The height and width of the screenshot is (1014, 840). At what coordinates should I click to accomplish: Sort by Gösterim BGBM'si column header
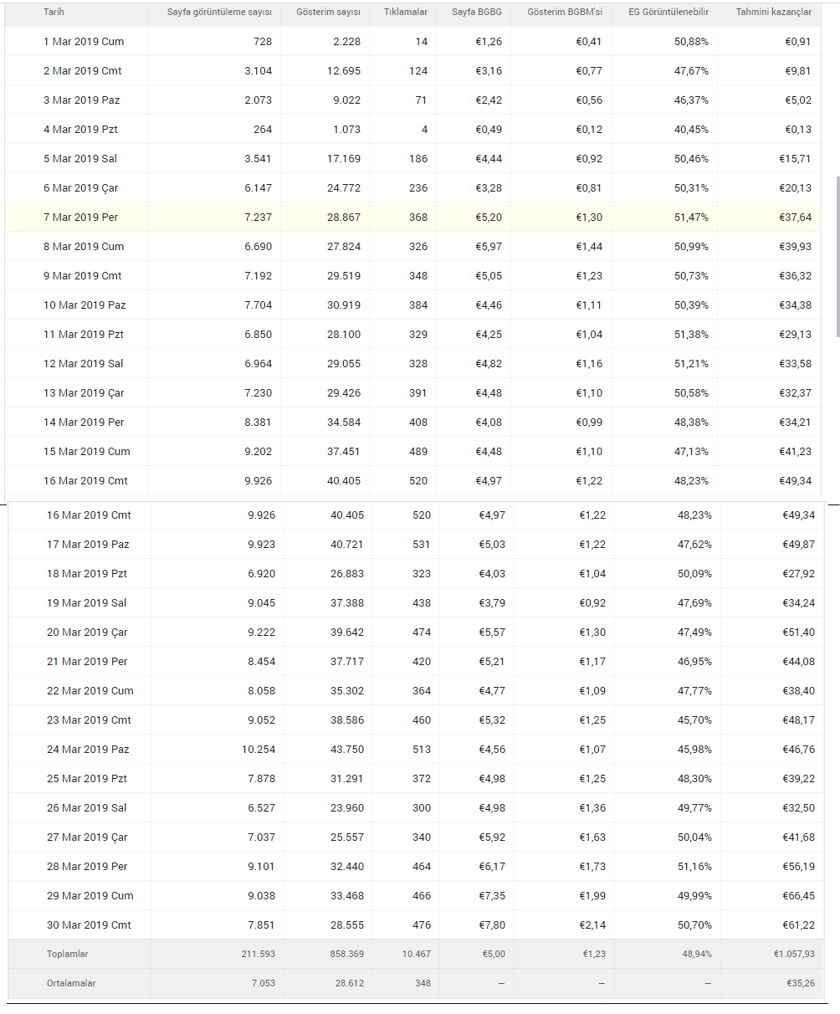point(565,13)
